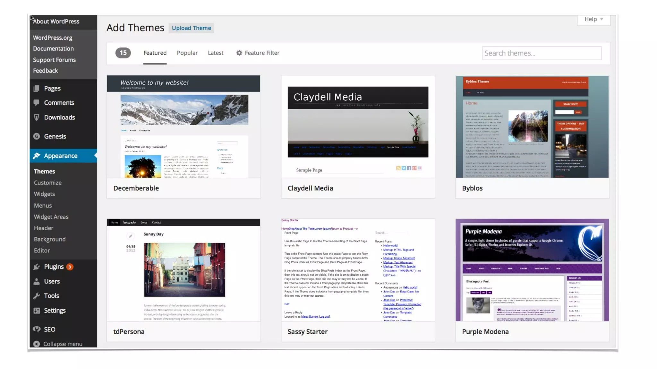Open the Support Forums link
This screenshot has width=657, height=369.
tap(54, 60)
